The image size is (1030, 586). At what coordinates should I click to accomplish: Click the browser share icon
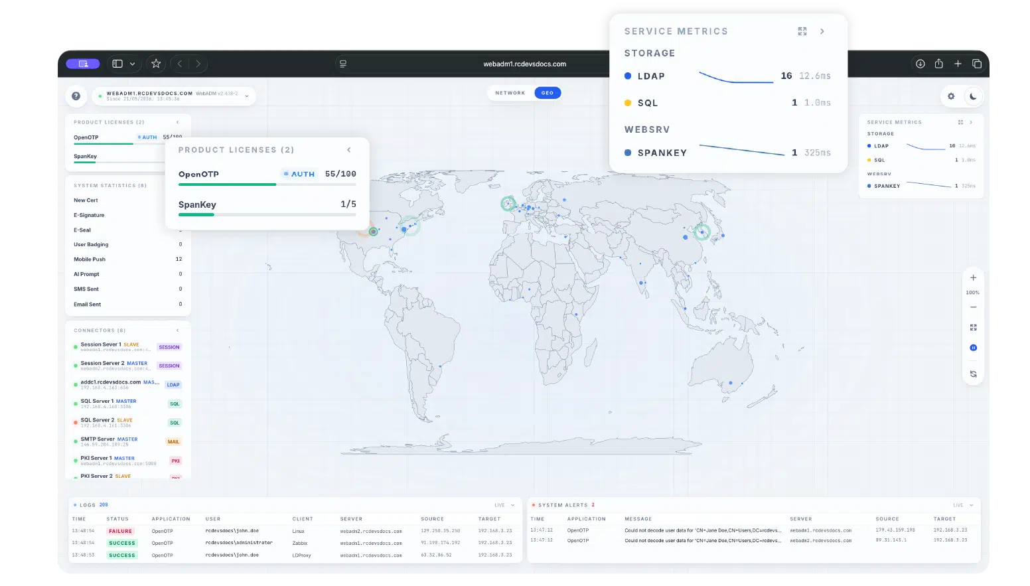pyautogui.click(x=939, y=64)
